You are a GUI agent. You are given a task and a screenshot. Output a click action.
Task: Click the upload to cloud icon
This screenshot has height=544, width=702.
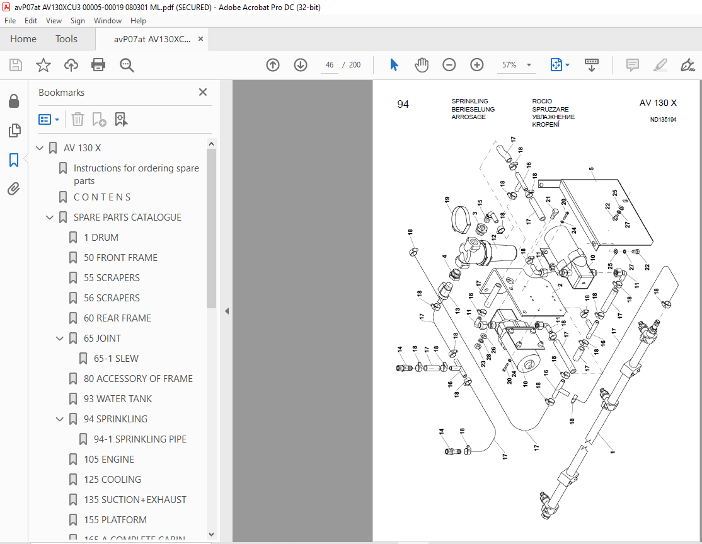(x=71, y=65)
